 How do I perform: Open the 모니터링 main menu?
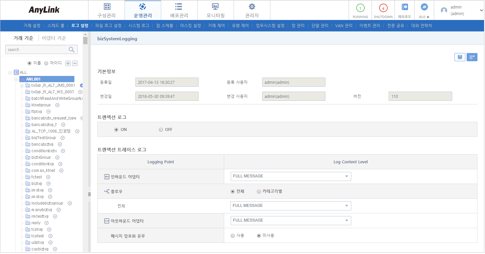click(216, 10)
